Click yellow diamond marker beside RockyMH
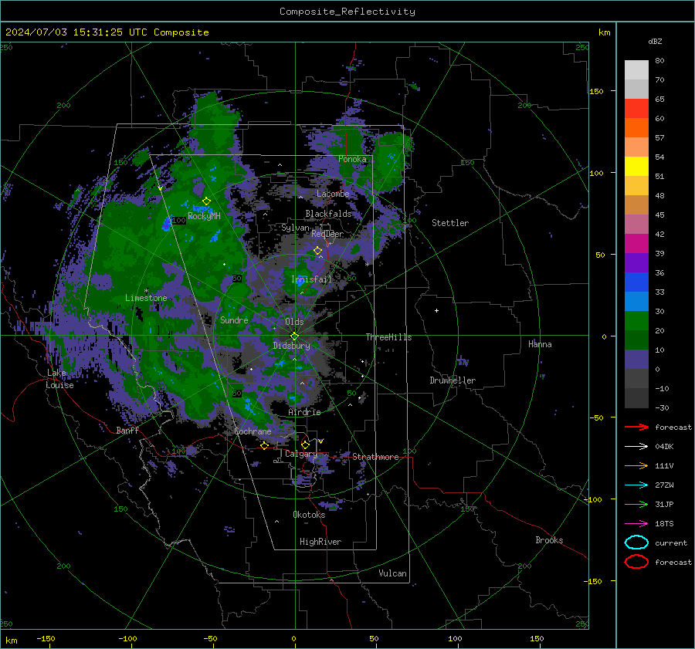This screenshot has height=649, width=695. tap(206, 201)
